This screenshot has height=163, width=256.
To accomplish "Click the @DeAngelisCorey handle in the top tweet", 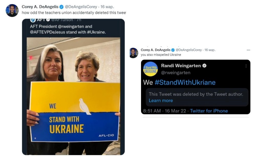I will [x=81, y=7].
